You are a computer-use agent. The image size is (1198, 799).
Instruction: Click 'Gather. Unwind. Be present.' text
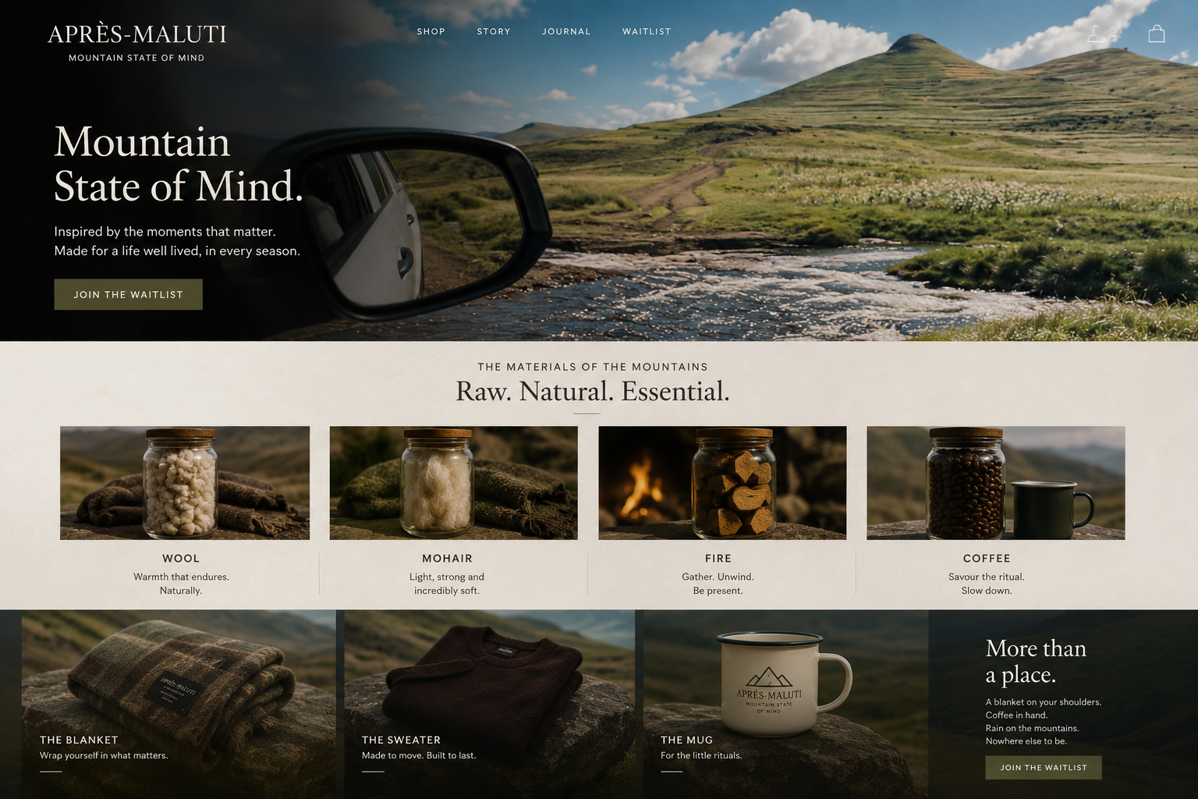[718, 584]
